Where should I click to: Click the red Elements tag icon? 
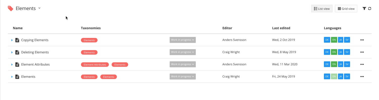(10, 8)
